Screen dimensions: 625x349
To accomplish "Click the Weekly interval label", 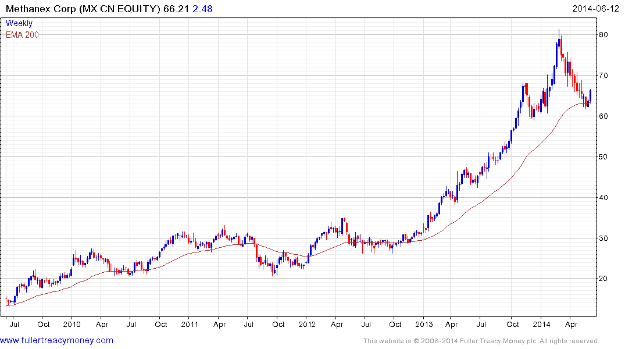I will point(19,23).
